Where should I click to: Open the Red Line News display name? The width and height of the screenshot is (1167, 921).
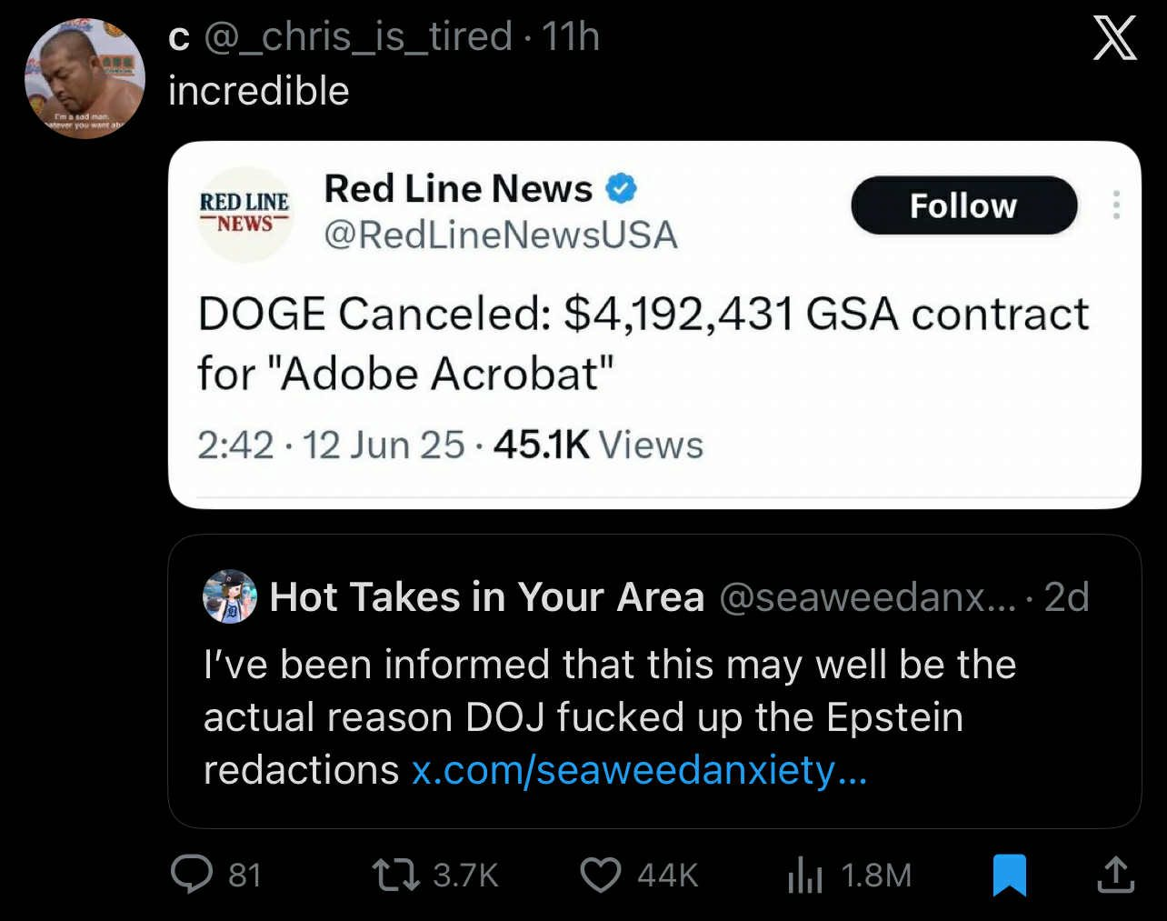pyautogui.click(x=458, y=189)
